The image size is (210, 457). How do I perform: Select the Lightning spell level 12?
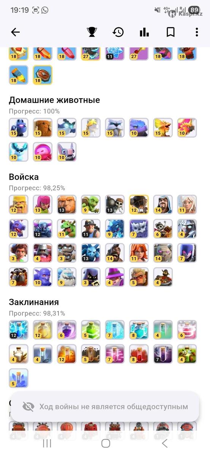tap(19, 329)
